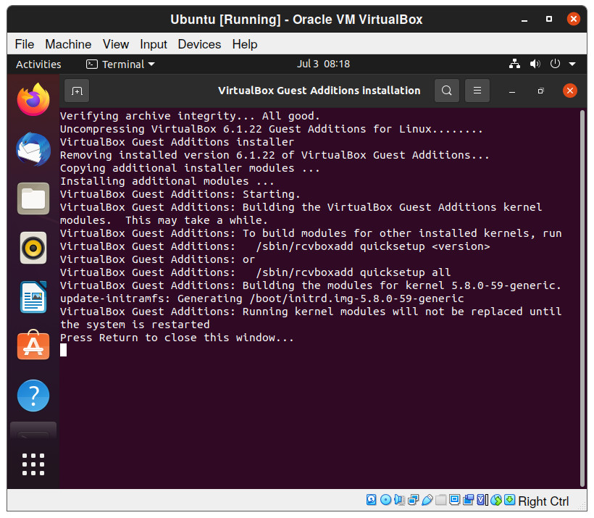Expand the system menu arrow in top bar
594x518 pixels.
(572, 64)
